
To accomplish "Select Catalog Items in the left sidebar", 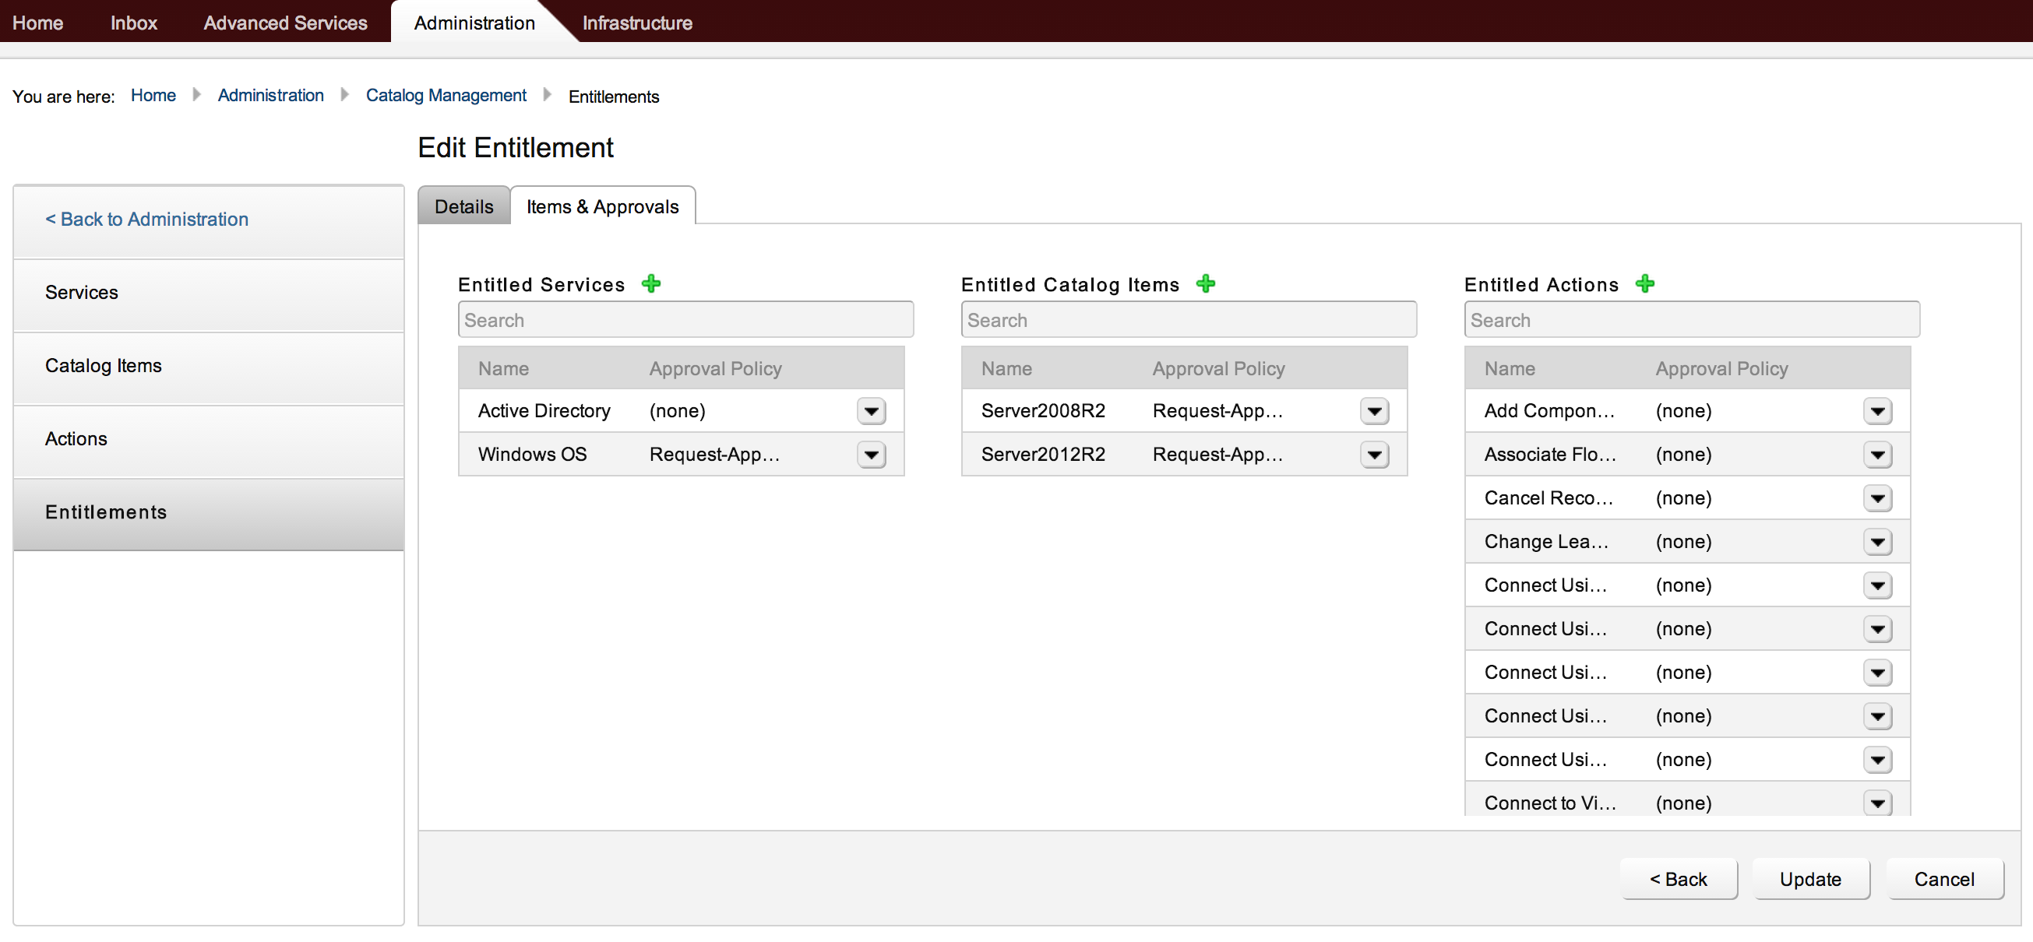I will pyautogui.click(x=104, y=365).
